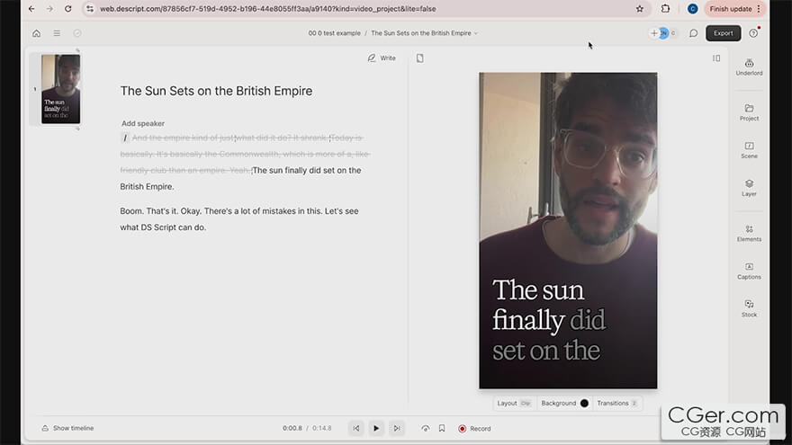Start recording with Record button

click(x=474, y=428)
